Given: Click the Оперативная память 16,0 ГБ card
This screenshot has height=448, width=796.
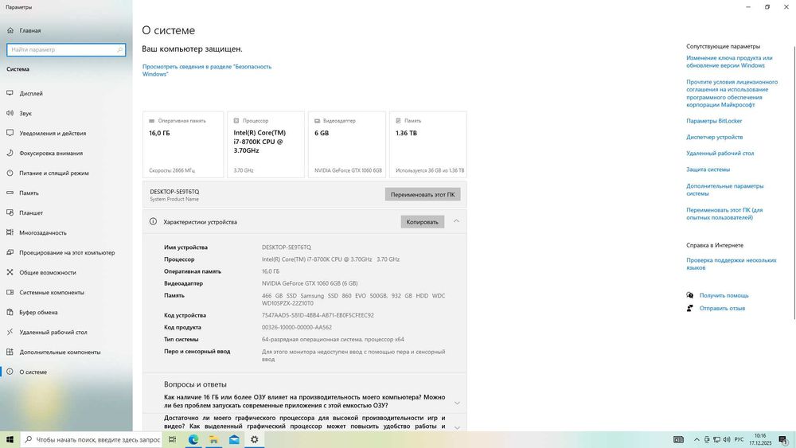Looking at the screenshot, I should pos(183,145).
